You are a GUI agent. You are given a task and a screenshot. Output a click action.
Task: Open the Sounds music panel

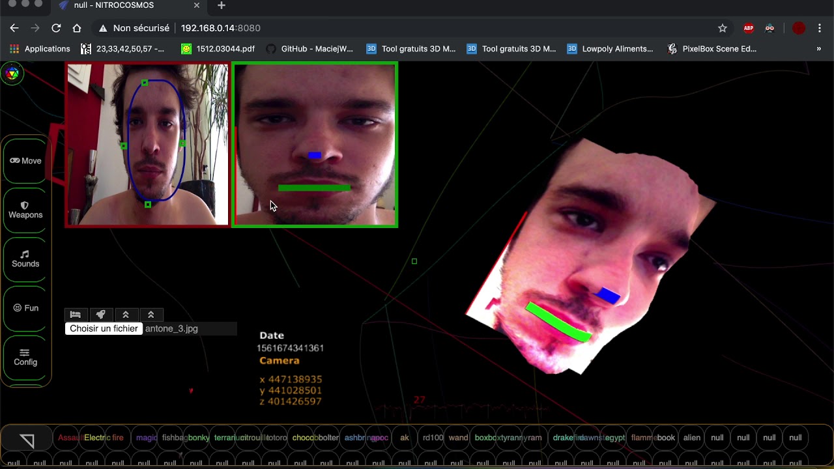[25, 259]
